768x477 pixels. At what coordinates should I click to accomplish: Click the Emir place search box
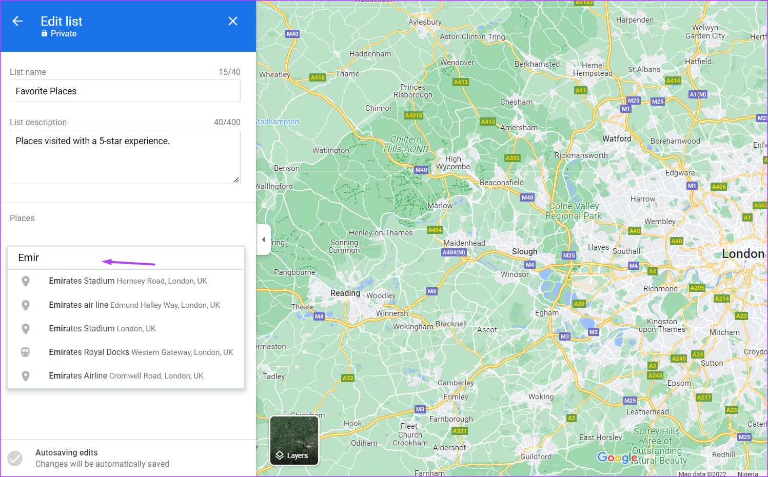(126, 257)
